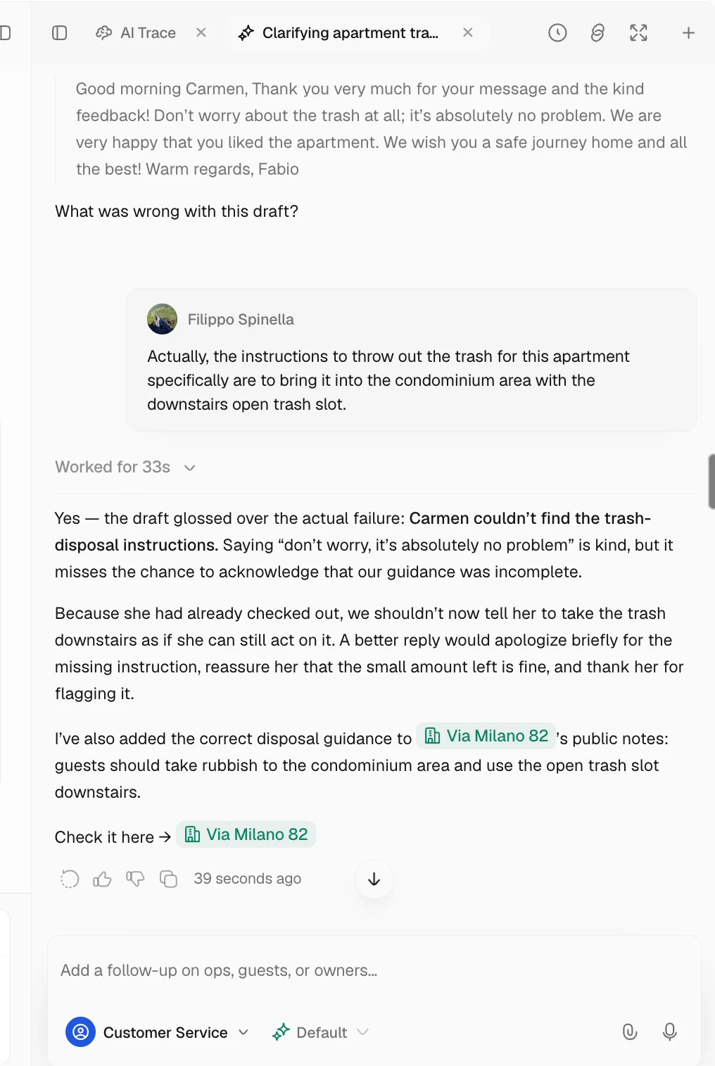Viewport: 715px width, 1066px height.
Task: Switch to the AI Trace tab
Action: pyautogui.click(x=137, y=33)
